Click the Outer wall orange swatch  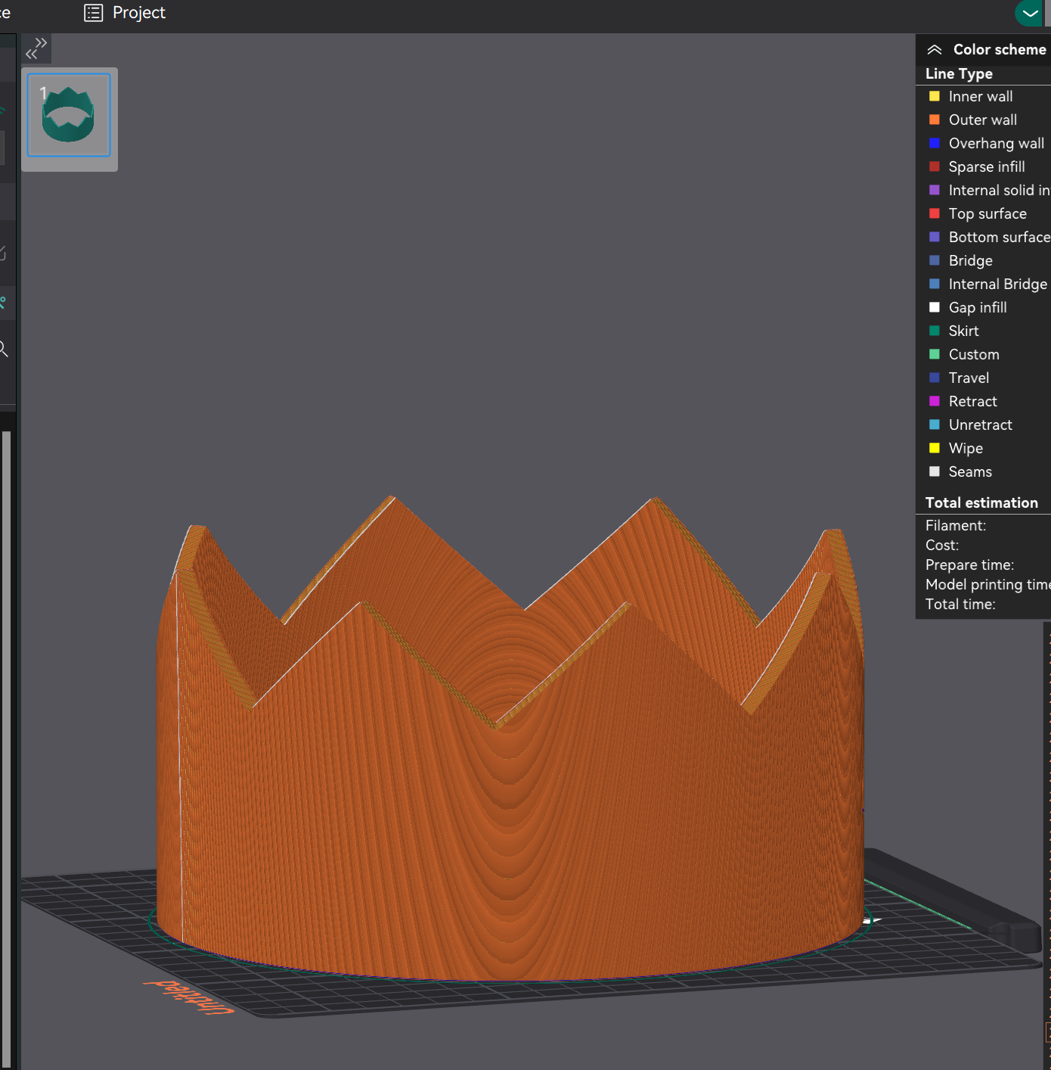coord(935,120)
